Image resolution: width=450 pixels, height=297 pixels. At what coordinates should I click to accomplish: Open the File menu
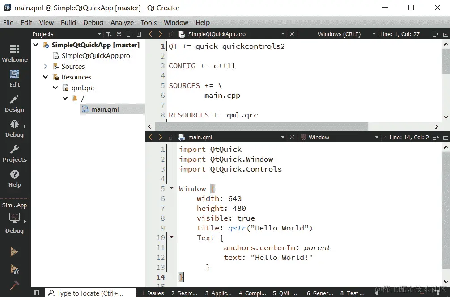[x=8, y=23]
